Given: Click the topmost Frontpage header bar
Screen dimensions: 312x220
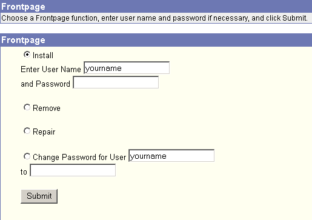Looking at the screenshot, I should click(156, 7).
